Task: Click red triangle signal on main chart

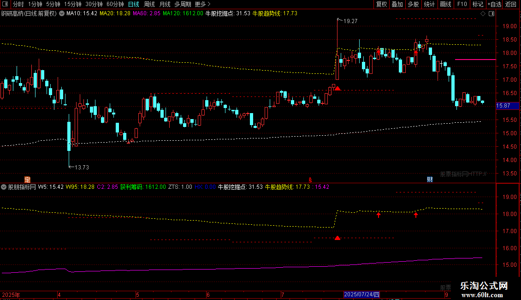Action: 337,88
